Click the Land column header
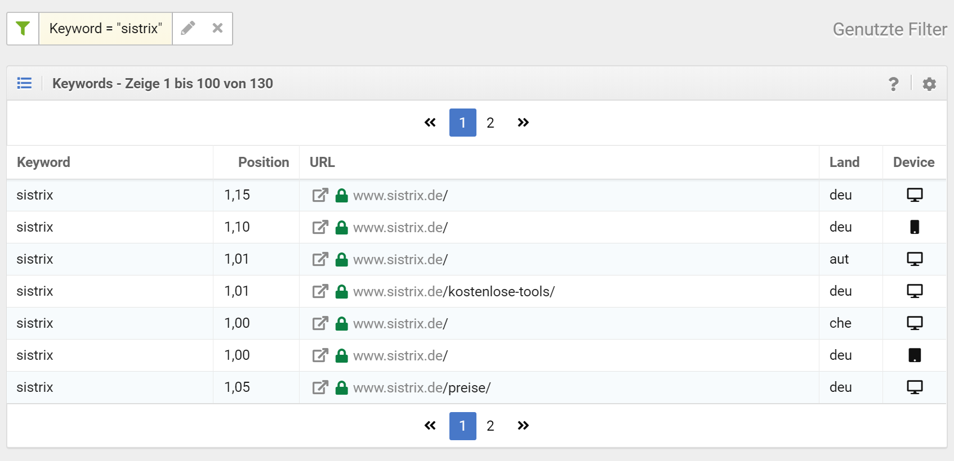Image resolution: width=954 pixels, height=461 pixels. [844, 162]
